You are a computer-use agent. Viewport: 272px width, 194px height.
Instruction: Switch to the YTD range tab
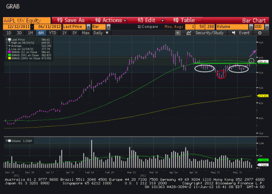pos(52,33)
